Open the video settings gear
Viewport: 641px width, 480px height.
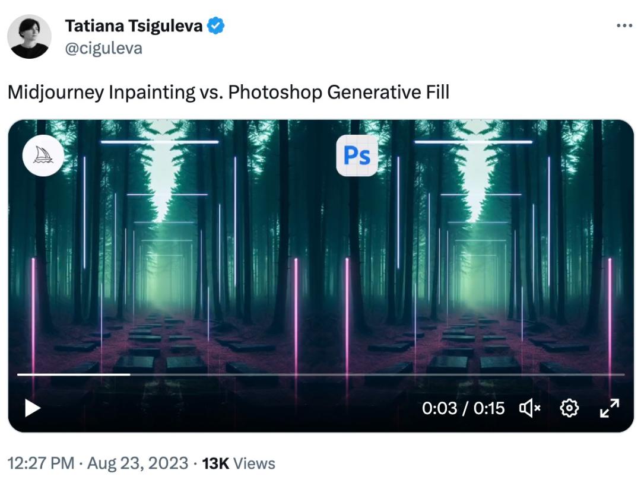(569, 408)
